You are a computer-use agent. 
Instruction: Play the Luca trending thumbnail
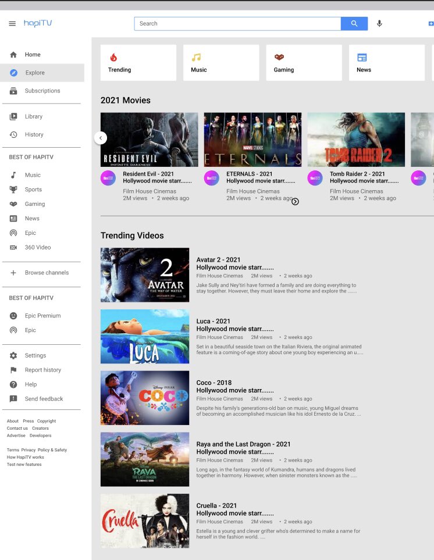click(x=145, y=337)
